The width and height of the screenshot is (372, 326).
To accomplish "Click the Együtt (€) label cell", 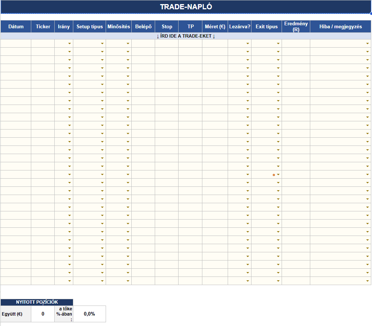I will pos(16,314).
